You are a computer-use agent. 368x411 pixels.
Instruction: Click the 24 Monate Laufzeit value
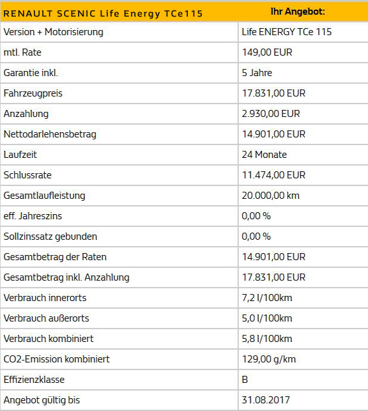(264, 155)
